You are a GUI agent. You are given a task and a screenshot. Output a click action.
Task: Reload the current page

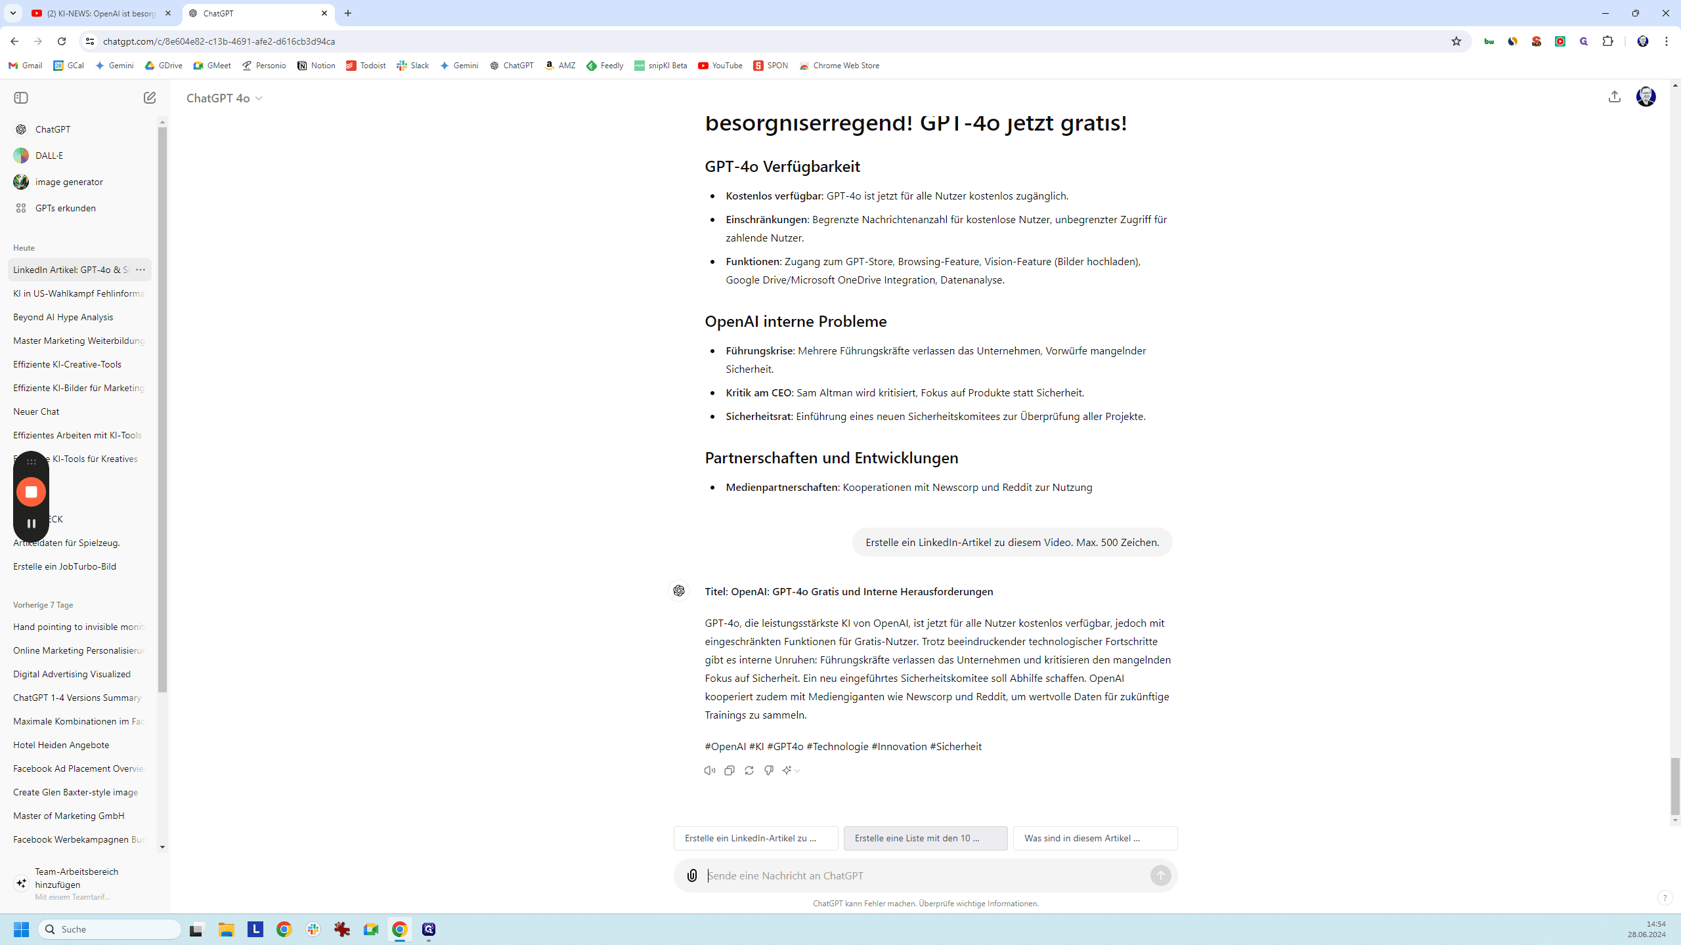tap(62, 41)
